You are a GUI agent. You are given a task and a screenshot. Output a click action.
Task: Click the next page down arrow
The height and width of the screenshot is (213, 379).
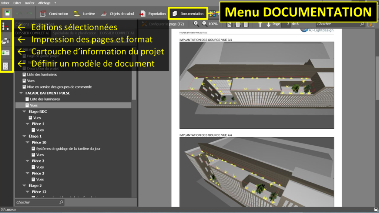click(269, 24)
